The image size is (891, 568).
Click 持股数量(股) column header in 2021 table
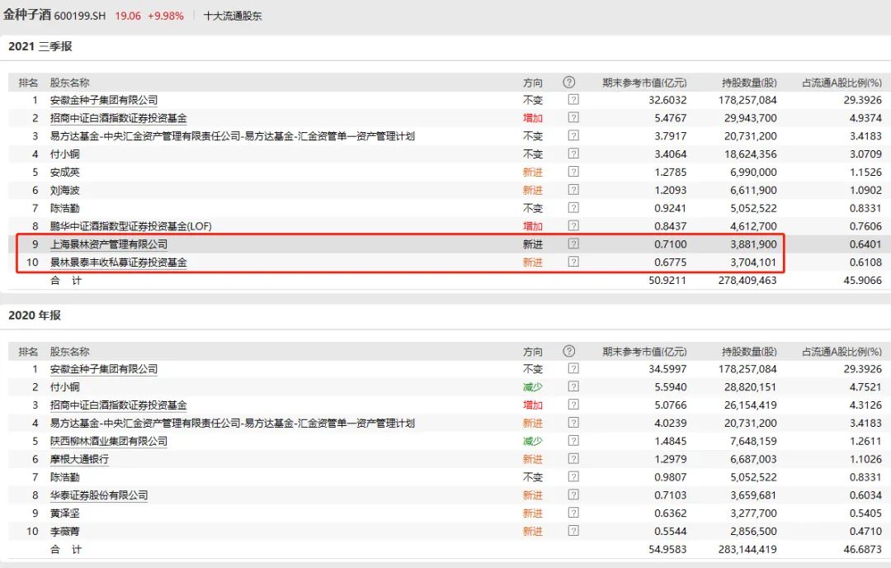pyautogui.click(x=749, y=83)
